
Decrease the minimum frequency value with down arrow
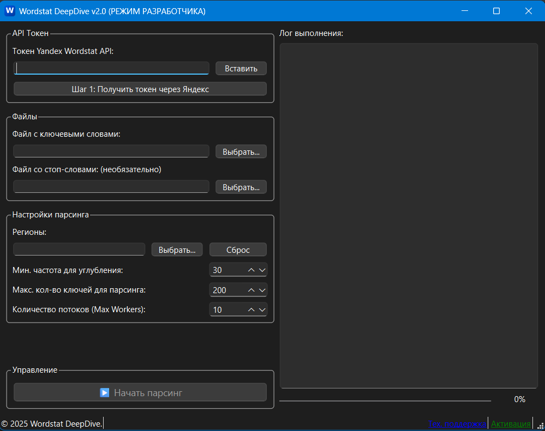262,270
